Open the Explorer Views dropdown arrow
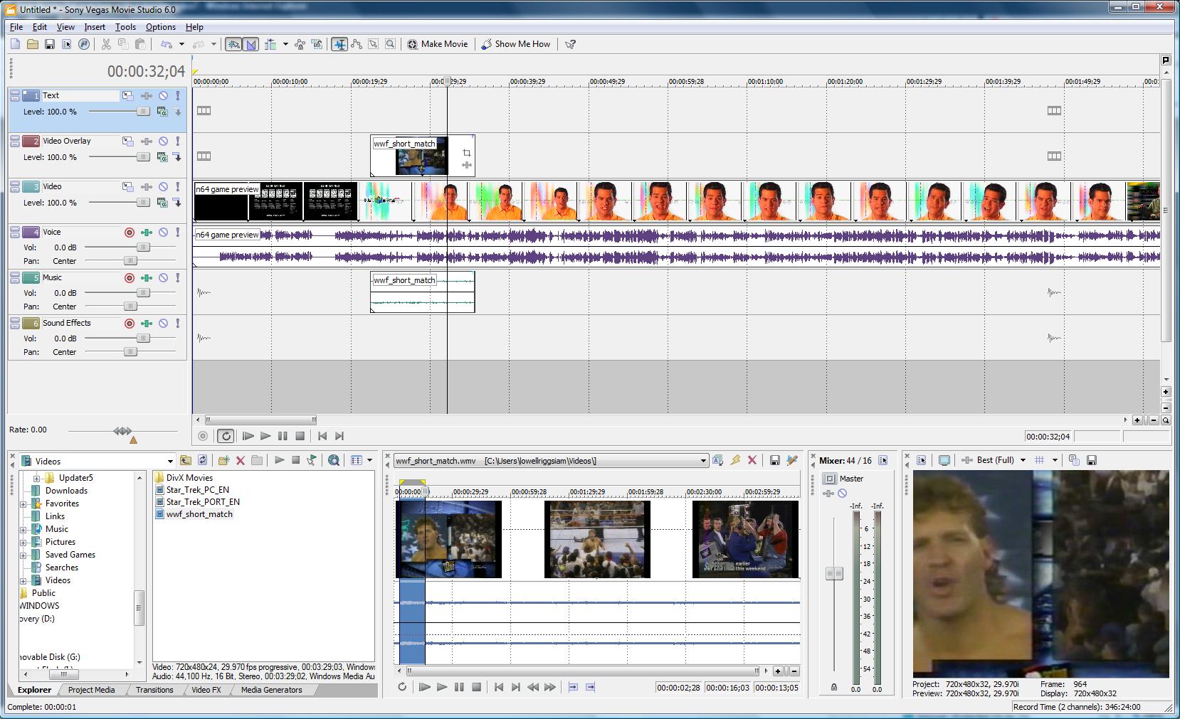Screen dimensions: 1180x719 point(369,460)
